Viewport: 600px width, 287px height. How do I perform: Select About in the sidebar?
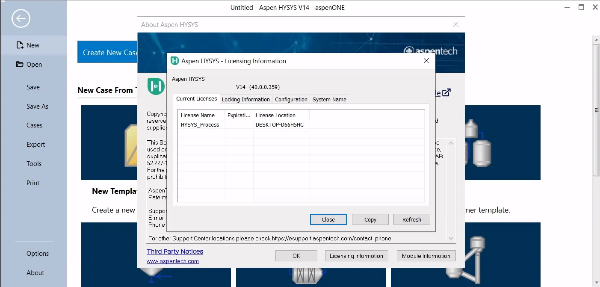point(35,273)
